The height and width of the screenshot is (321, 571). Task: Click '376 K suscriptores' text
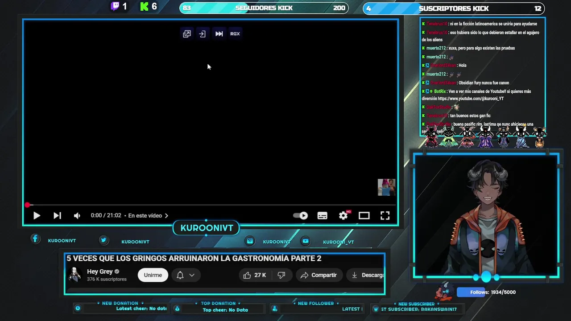[x=107, y=279]
